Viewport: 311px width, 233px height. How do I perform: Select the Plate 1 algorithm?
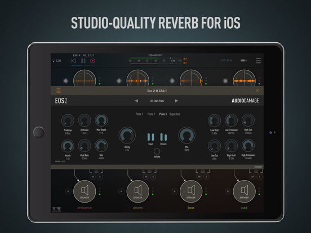coord(139,114)
